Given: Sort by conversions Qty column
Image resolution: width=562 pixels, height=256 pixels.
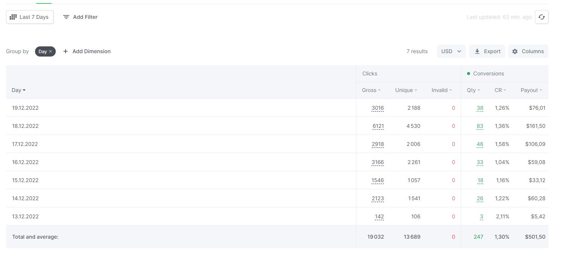Looking at the screenshot, I should click(473, 90).
